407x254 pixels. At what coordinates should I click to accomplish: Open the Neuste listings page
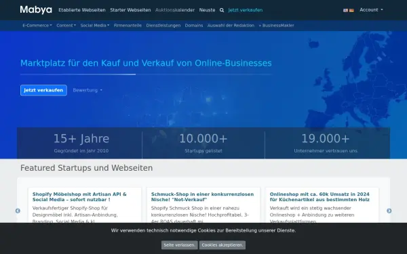pos(207,10)
